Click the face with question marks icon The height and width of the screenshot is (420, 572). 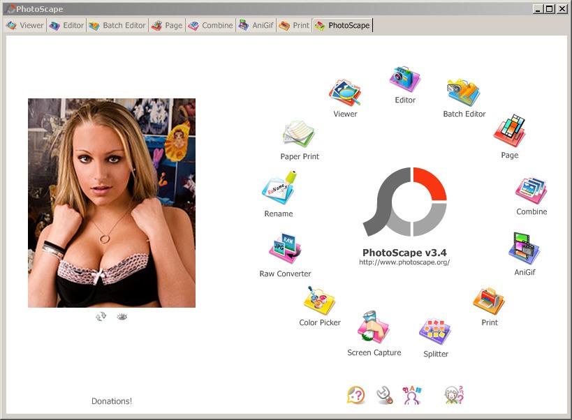454,395
